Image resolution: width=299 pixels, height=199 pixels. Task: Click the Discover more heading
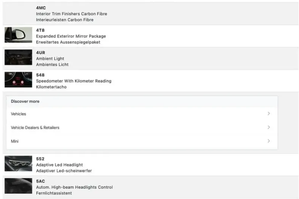pyautogui.click(x=25, y=102)
